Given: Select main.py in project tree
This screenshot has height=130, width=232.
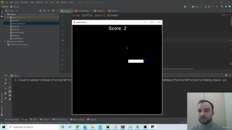Looking at the screenshot, I should (16, 26).
